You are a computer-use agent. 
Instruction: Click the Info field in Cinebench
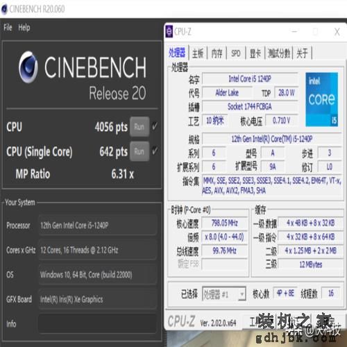pos(97,323)
